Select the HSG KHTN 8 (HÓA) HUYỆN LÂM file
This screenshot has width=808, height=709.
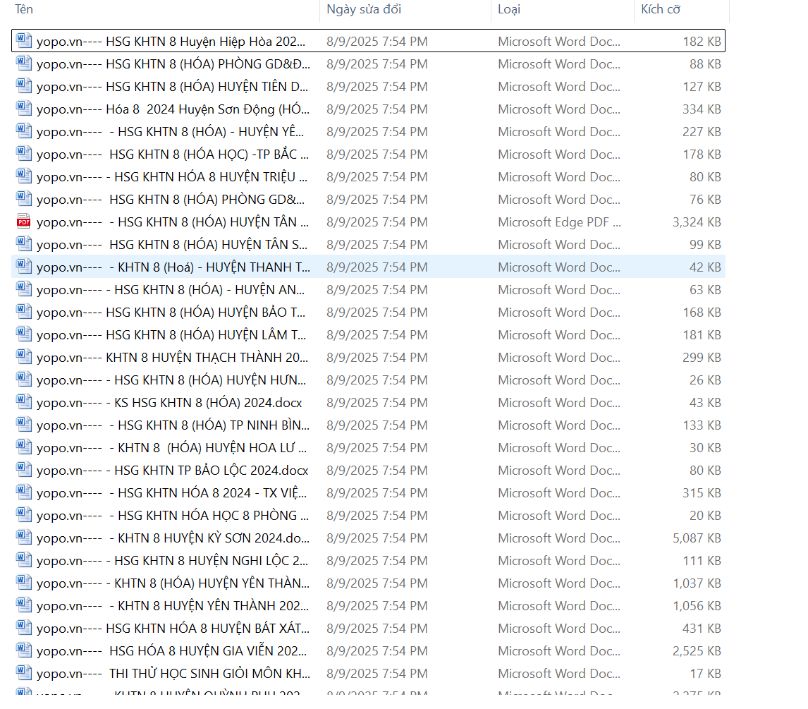click(173, 335)
